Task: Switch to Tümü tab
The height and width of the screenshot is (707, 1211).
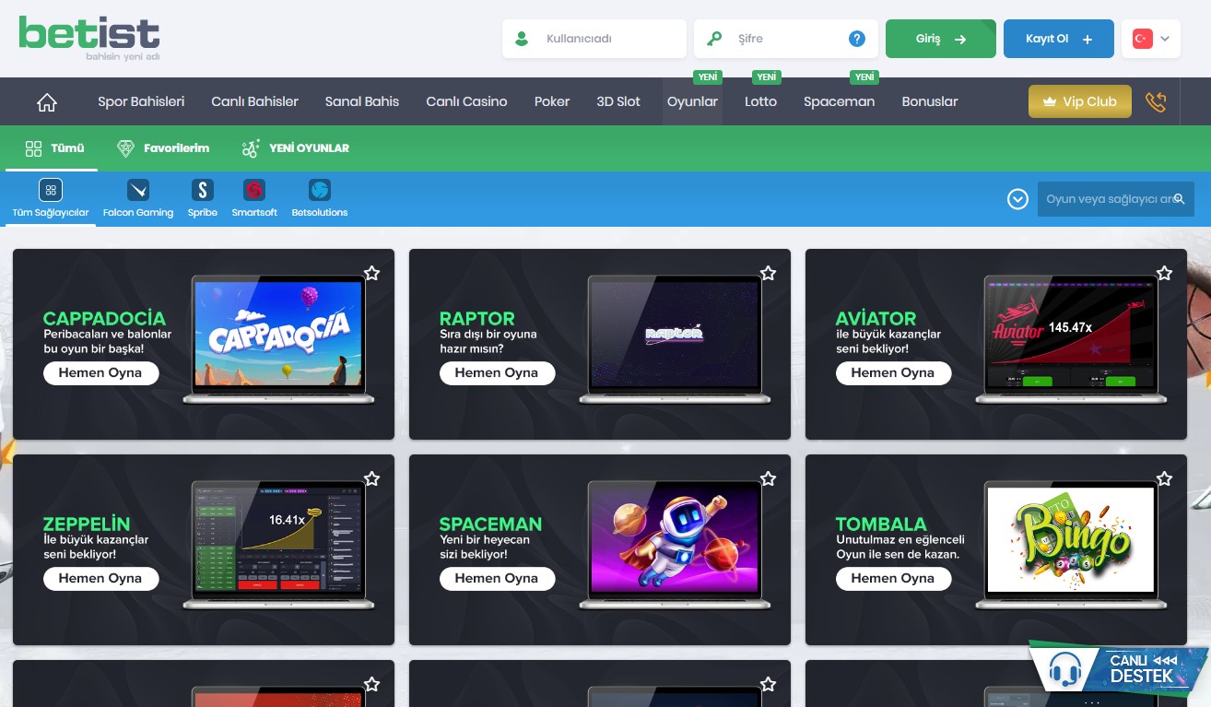Action: point(55,147)
